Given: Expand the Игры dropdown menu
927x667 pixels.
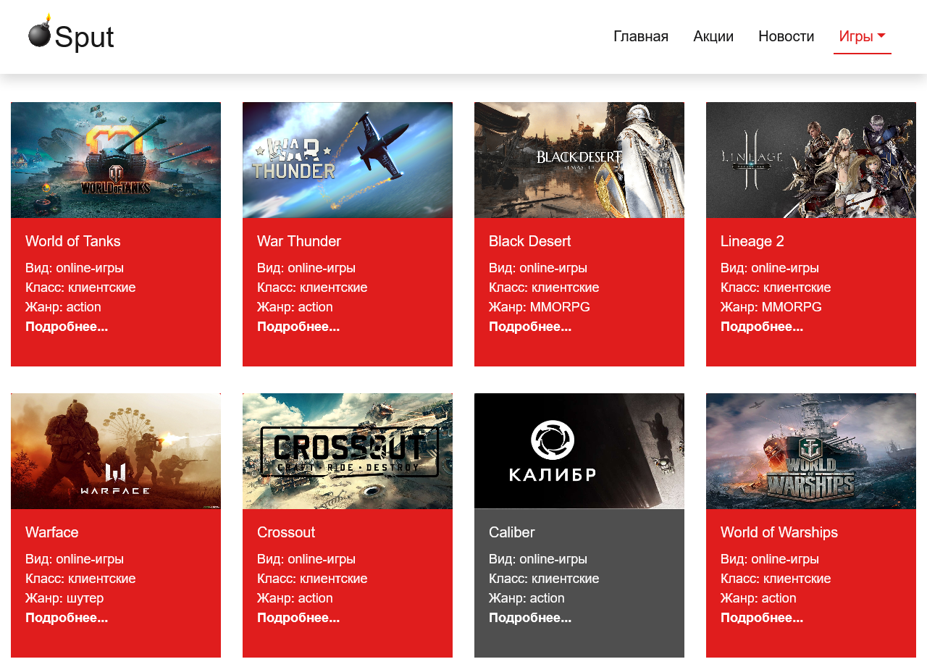Looking at the screenshot, I should pos(862,36).
